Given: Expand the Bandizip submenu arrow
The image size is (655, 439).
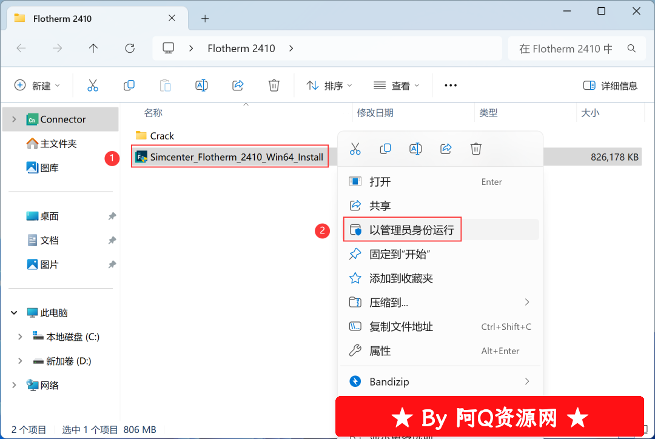Looking at the screenshot, I should [527, 381].
